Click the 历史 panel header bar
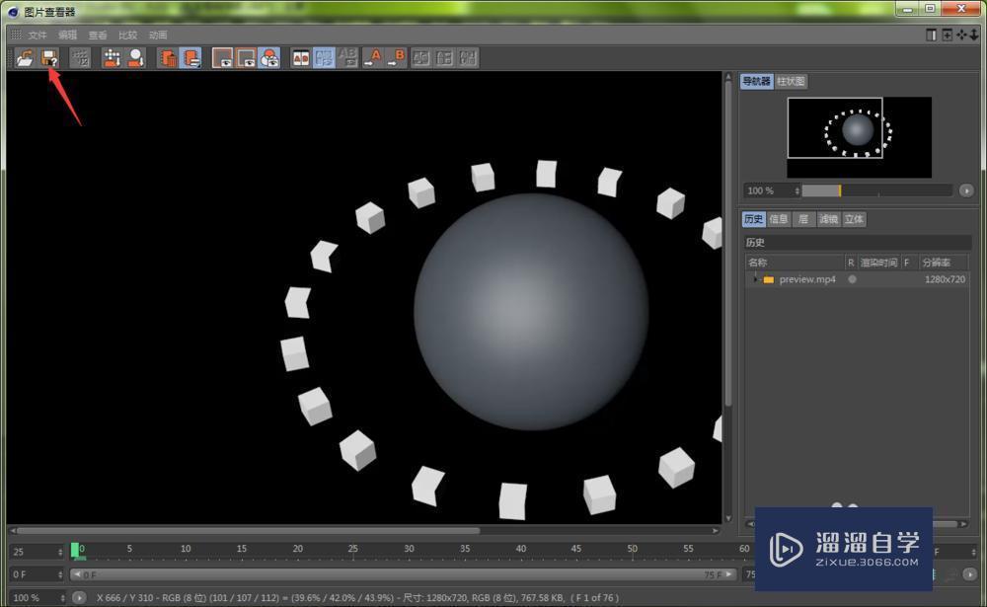 point(858,243)
